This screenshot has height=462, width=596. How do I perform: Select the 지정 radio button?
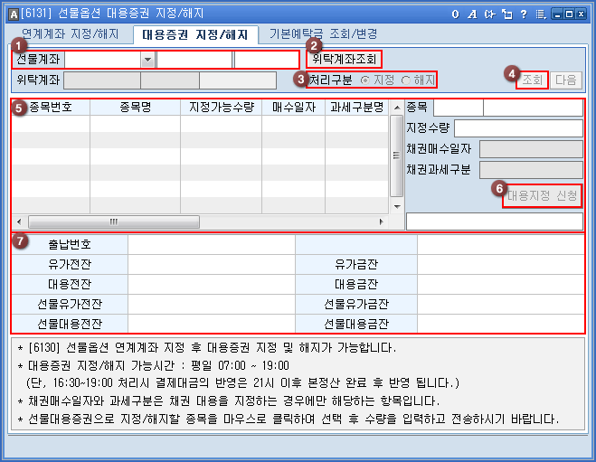(x=365, y=80)
